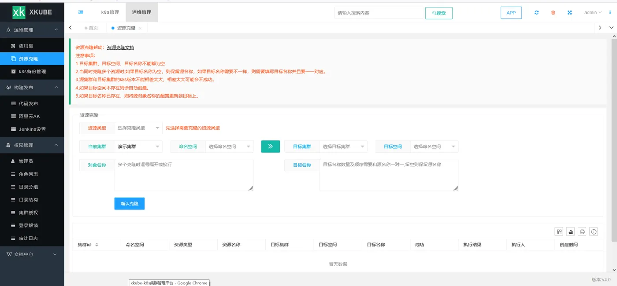Open 代码发布 sidebar item
Image resolution: width=617 pixels, height=286 pixels.
(x=32, y=103)
